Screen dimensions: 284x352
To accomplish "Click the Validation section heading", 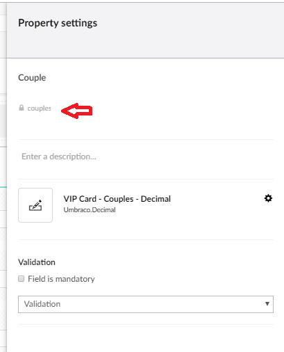I will pyautogui.click(x=37, y=262).
